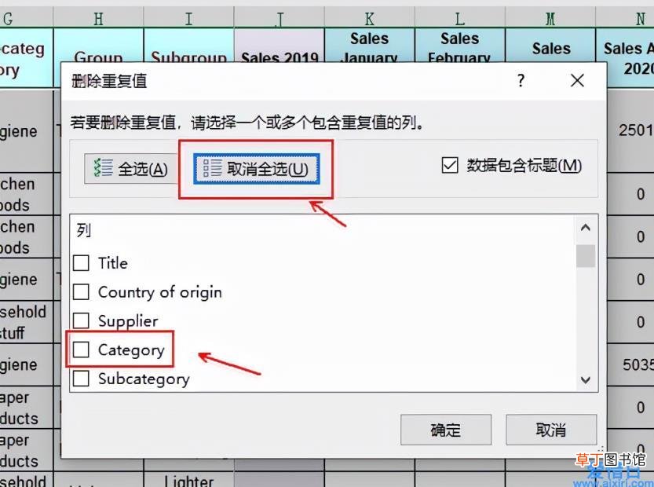The height and width of the screenshot is (487, 654).
Task: Click the column list scroll up arrow
Action: coord(586,228)
